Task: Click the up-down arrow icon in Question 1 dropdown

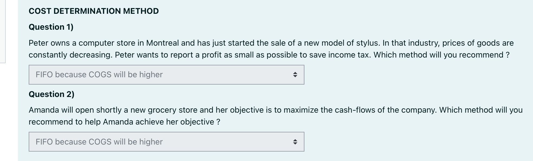Action: click(x=295, y=75)
